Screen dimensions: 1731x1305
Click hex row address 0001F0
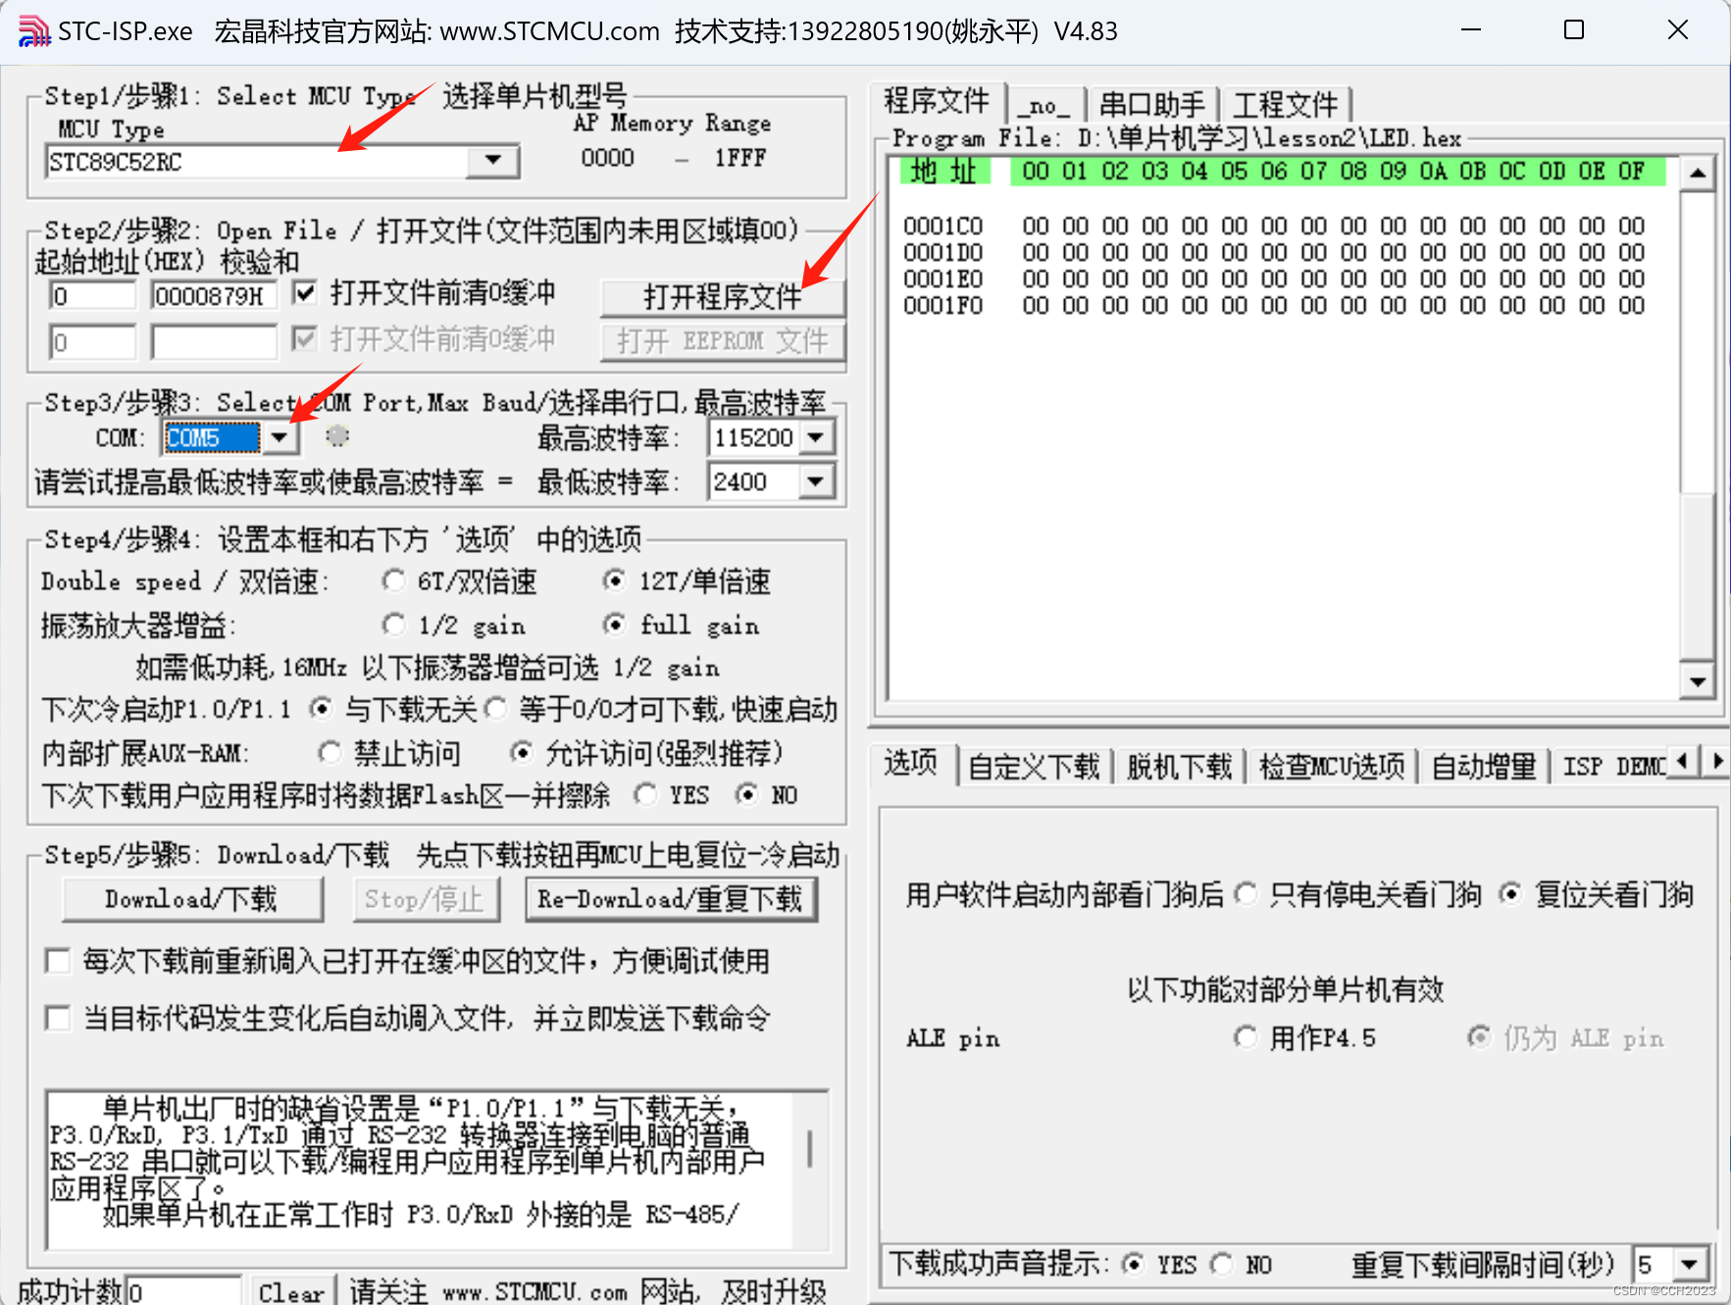point(942,306)
